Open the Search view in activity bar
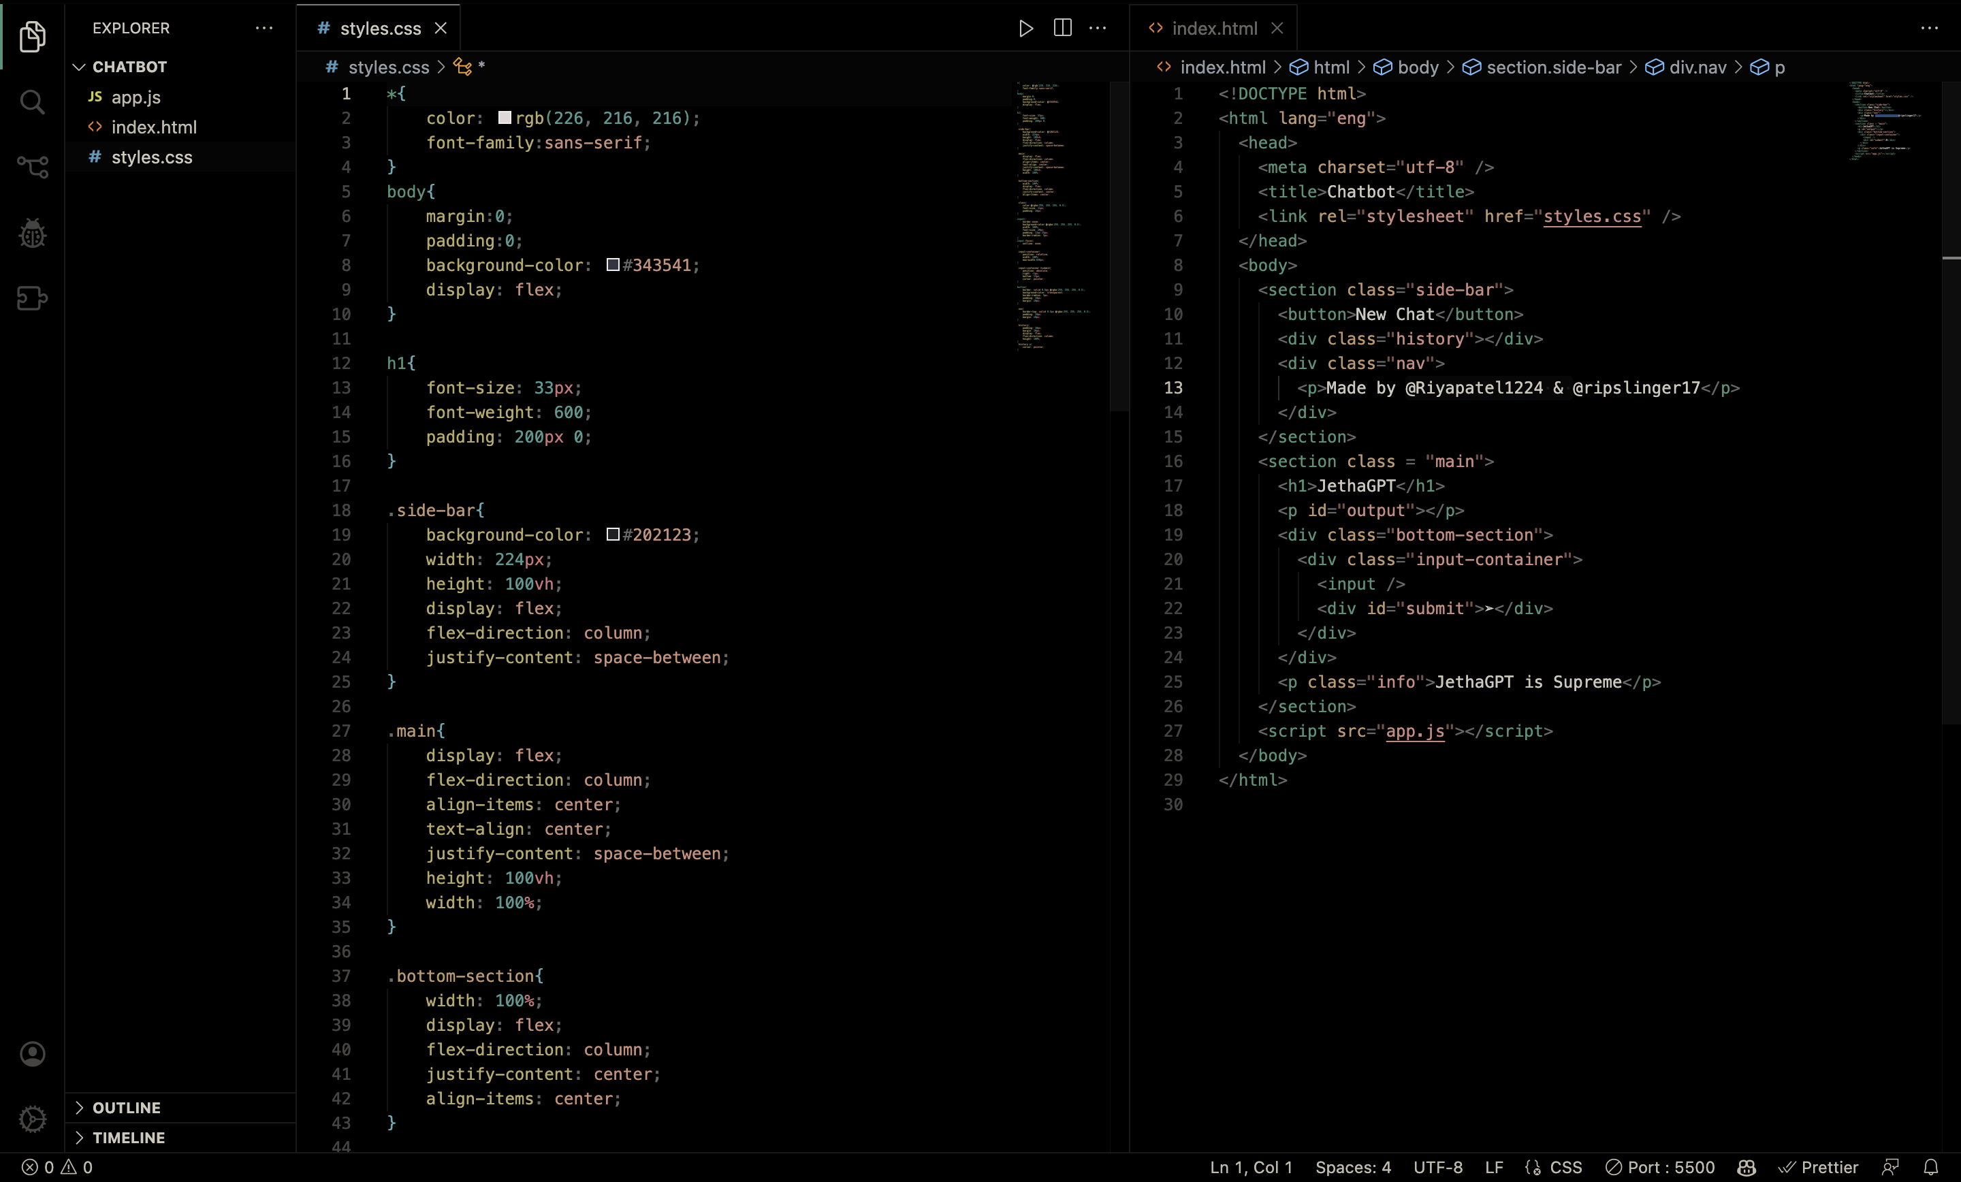Image resolution: width=1961 pixels, height=1182 pixels. (32, 102)
